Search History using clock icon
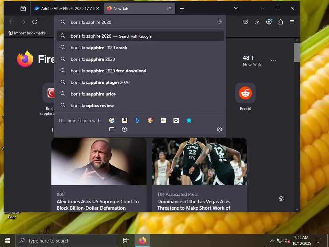The height and width of the screenshot is (247, 329). (125, 129)
